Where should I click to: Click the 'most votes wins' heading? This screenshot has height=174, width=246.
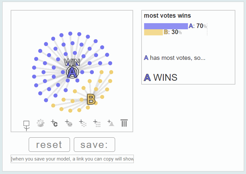tap(167, 15)
